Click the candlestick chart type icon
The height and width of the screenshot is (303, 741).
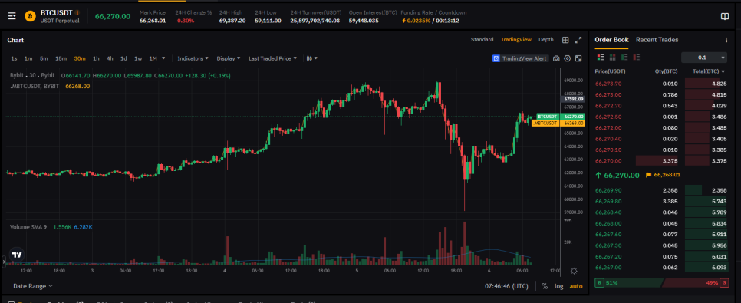(x=310, y=58)
